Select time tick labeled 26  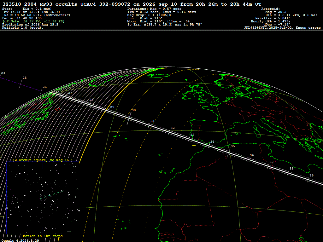tap(45, 87)
